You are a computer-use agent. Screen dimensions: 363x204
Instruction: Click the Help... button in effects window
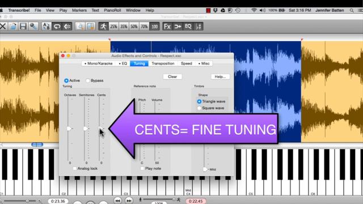point(220,76)
